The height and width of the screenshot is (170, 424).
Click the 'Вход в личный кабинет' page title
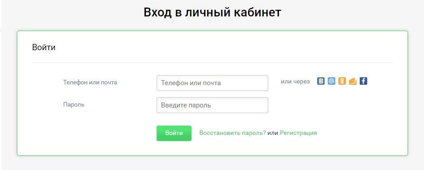click(212, 12)
